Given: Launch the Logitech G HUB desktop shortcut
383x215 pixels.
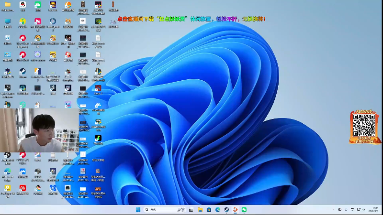Looking at the screenshot, I should 7,155.
